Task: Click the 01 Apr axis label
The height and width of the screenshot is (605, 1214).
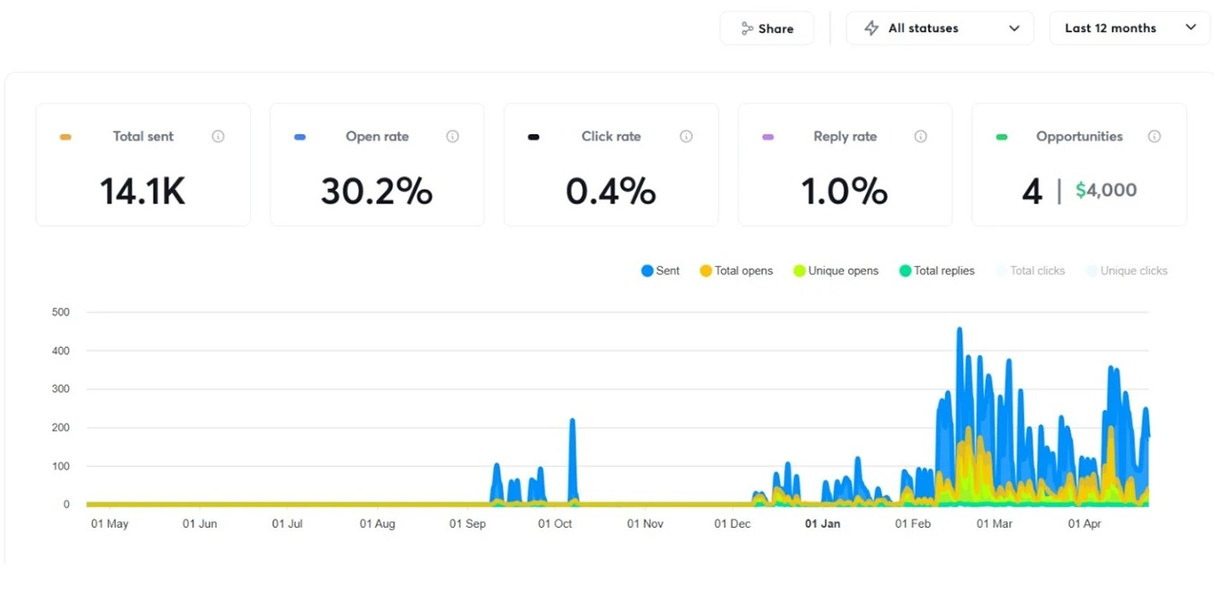Action: (1085, 523)
